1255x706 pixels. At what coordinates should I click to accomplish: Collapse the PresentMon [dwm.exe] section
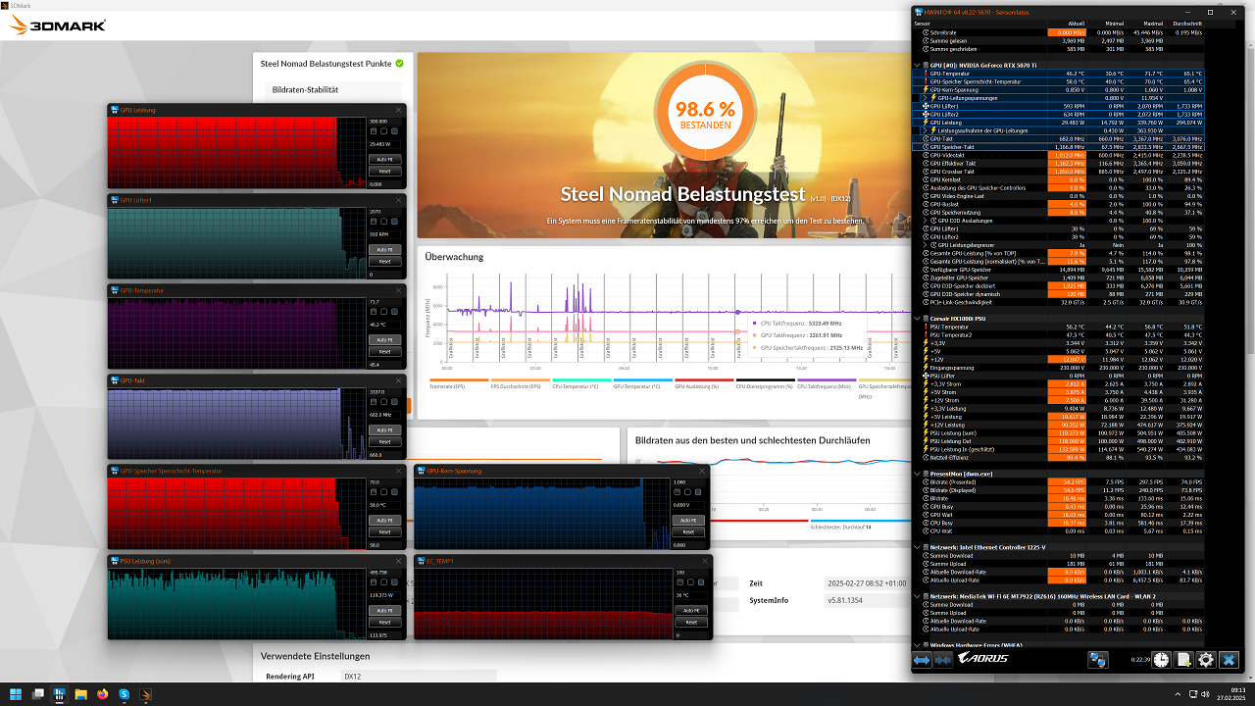[x=918, y=474]
